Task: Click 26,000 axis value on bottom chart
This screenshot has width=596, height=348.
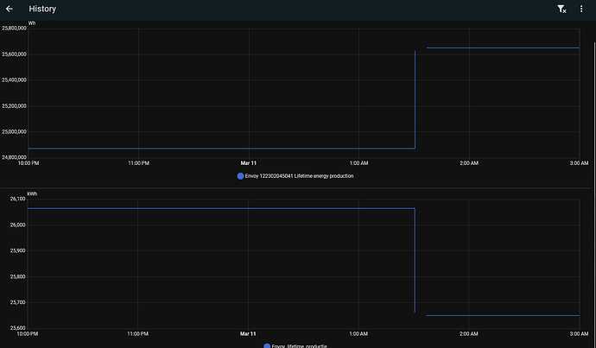Action: (18, 225)
